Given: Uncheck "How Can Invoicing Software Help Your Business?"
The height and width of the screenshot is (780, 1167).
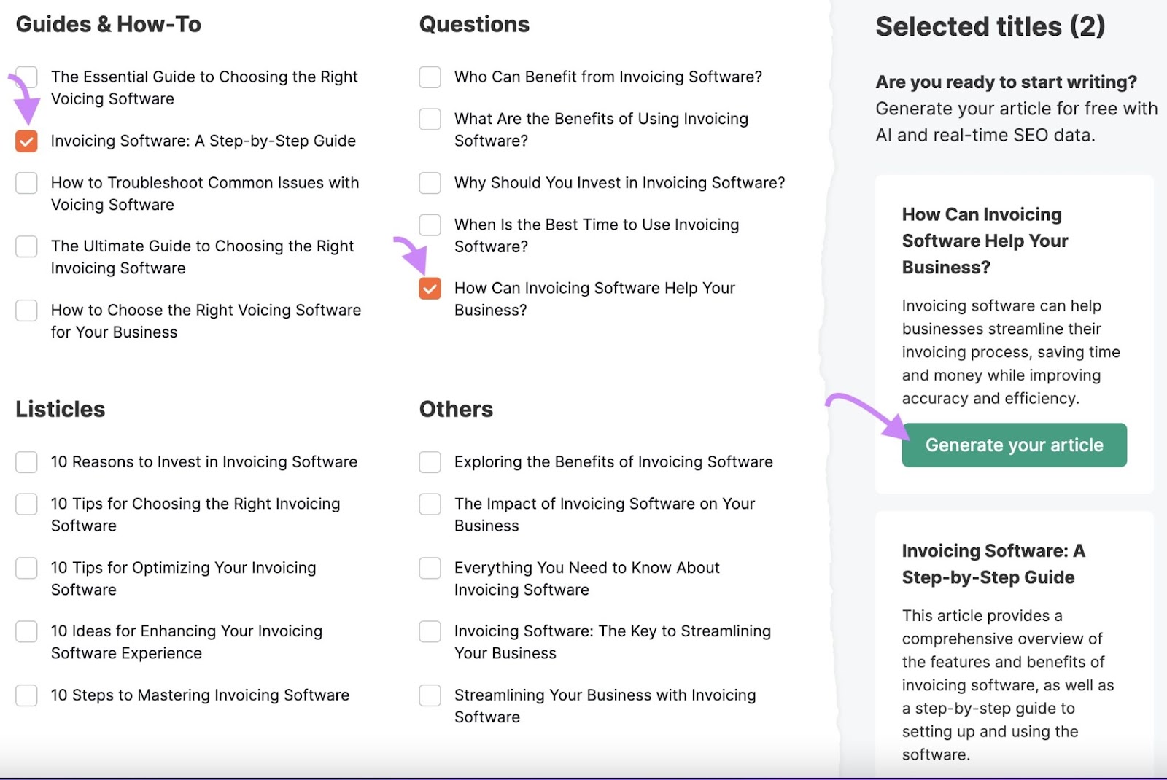Looking at the screenshot, I should coord(430,288).
